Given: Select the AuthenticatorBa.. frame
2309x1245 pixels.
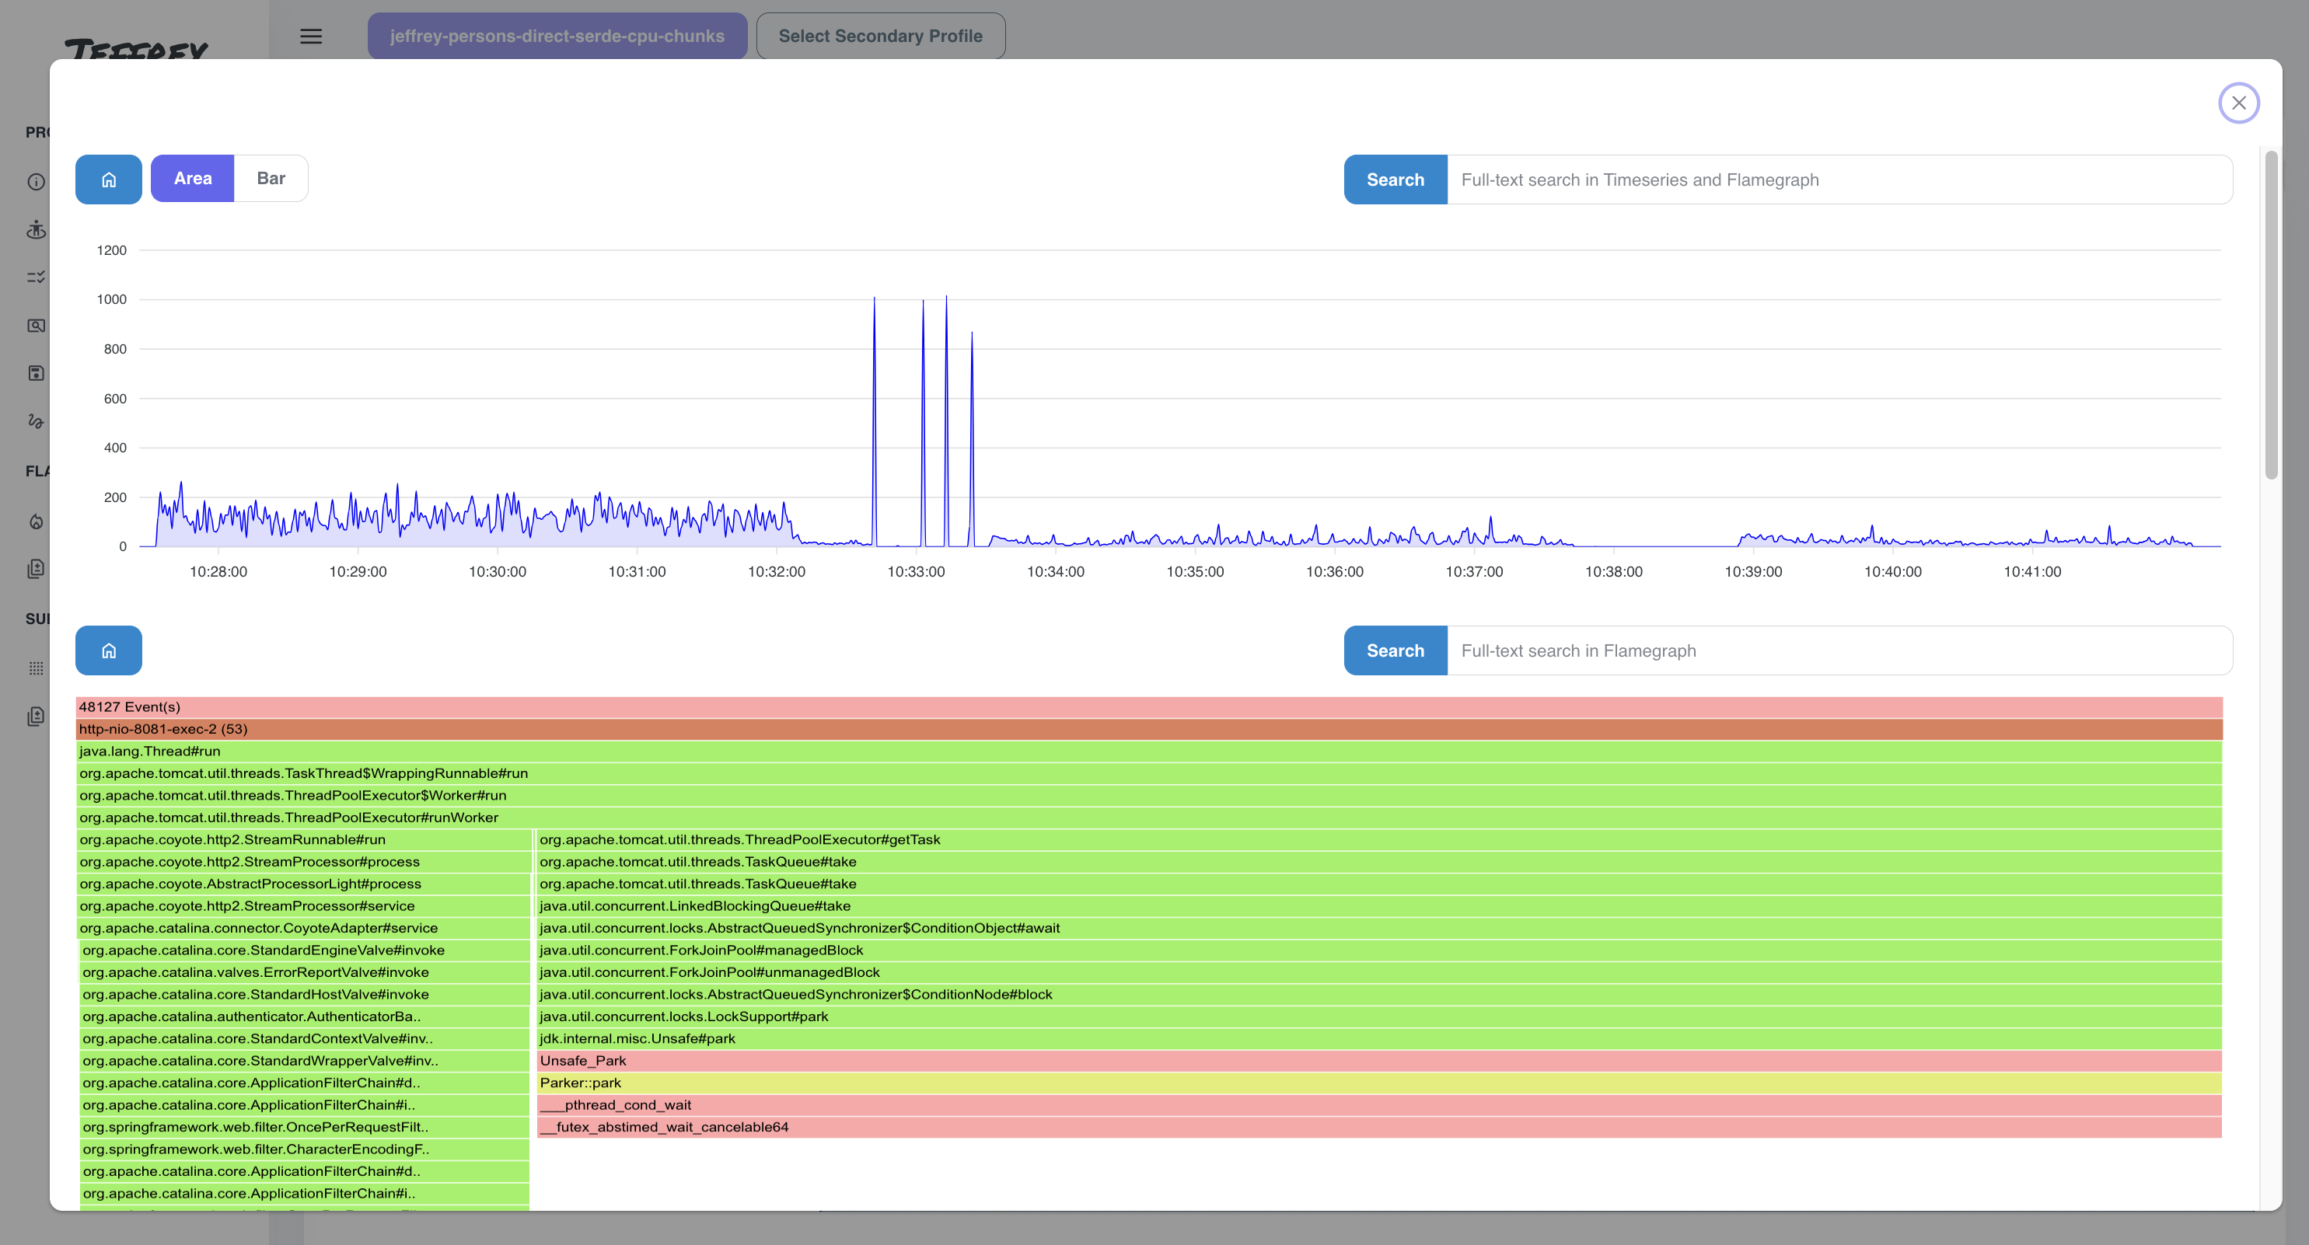Looking at the screenshot, I should tap(305, 1017).
